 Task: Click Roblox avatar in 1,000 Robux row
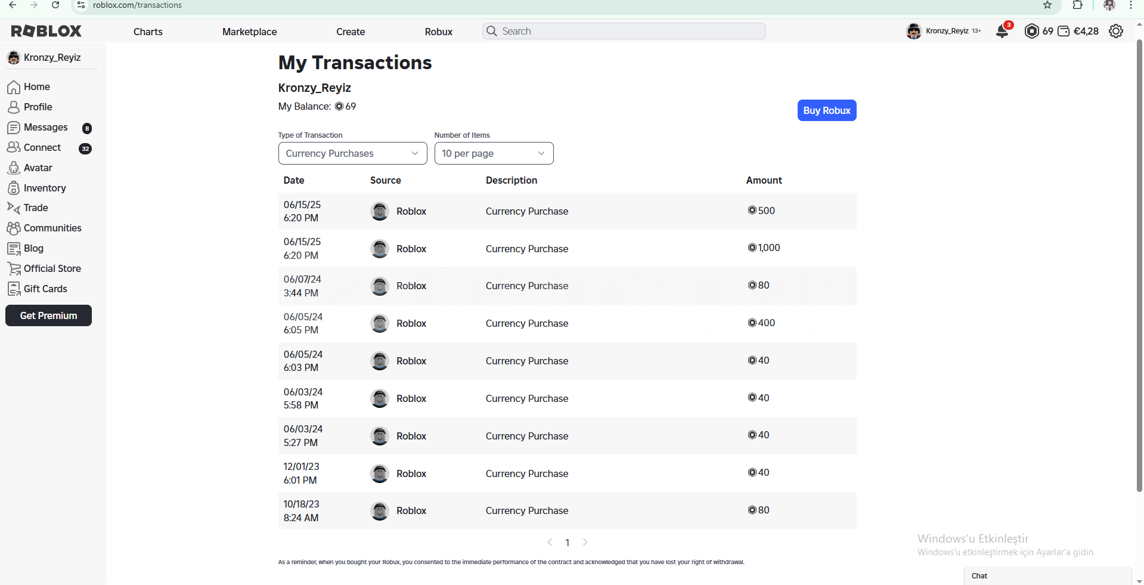[x=380, y=249]
